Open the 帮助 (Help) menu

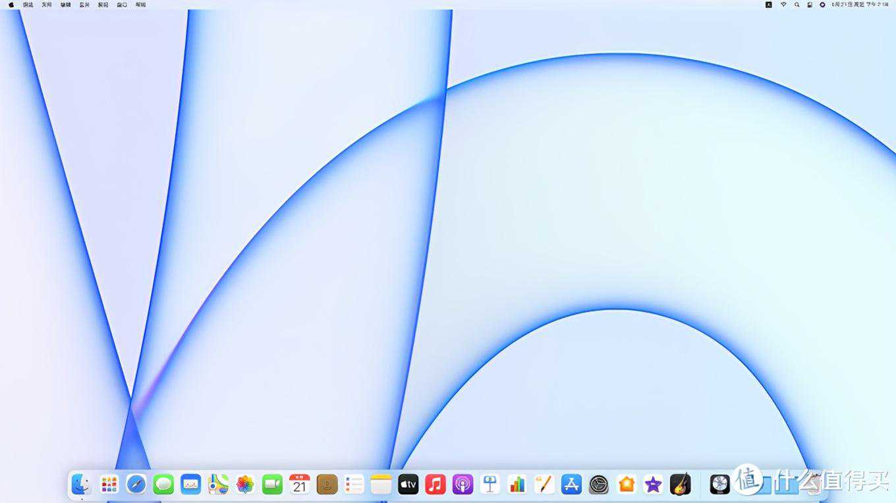pos(140,5)
